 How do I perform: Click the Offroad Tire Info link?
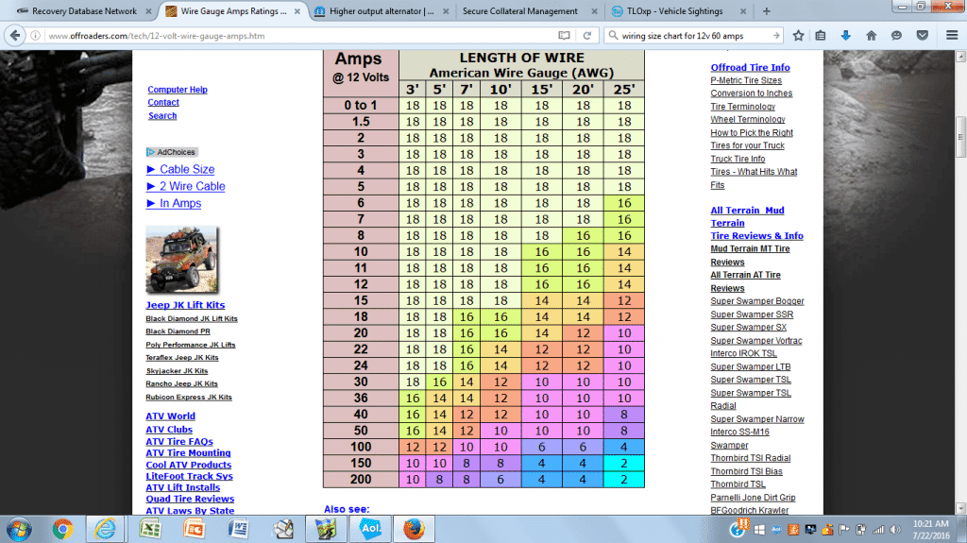point(750,68)
